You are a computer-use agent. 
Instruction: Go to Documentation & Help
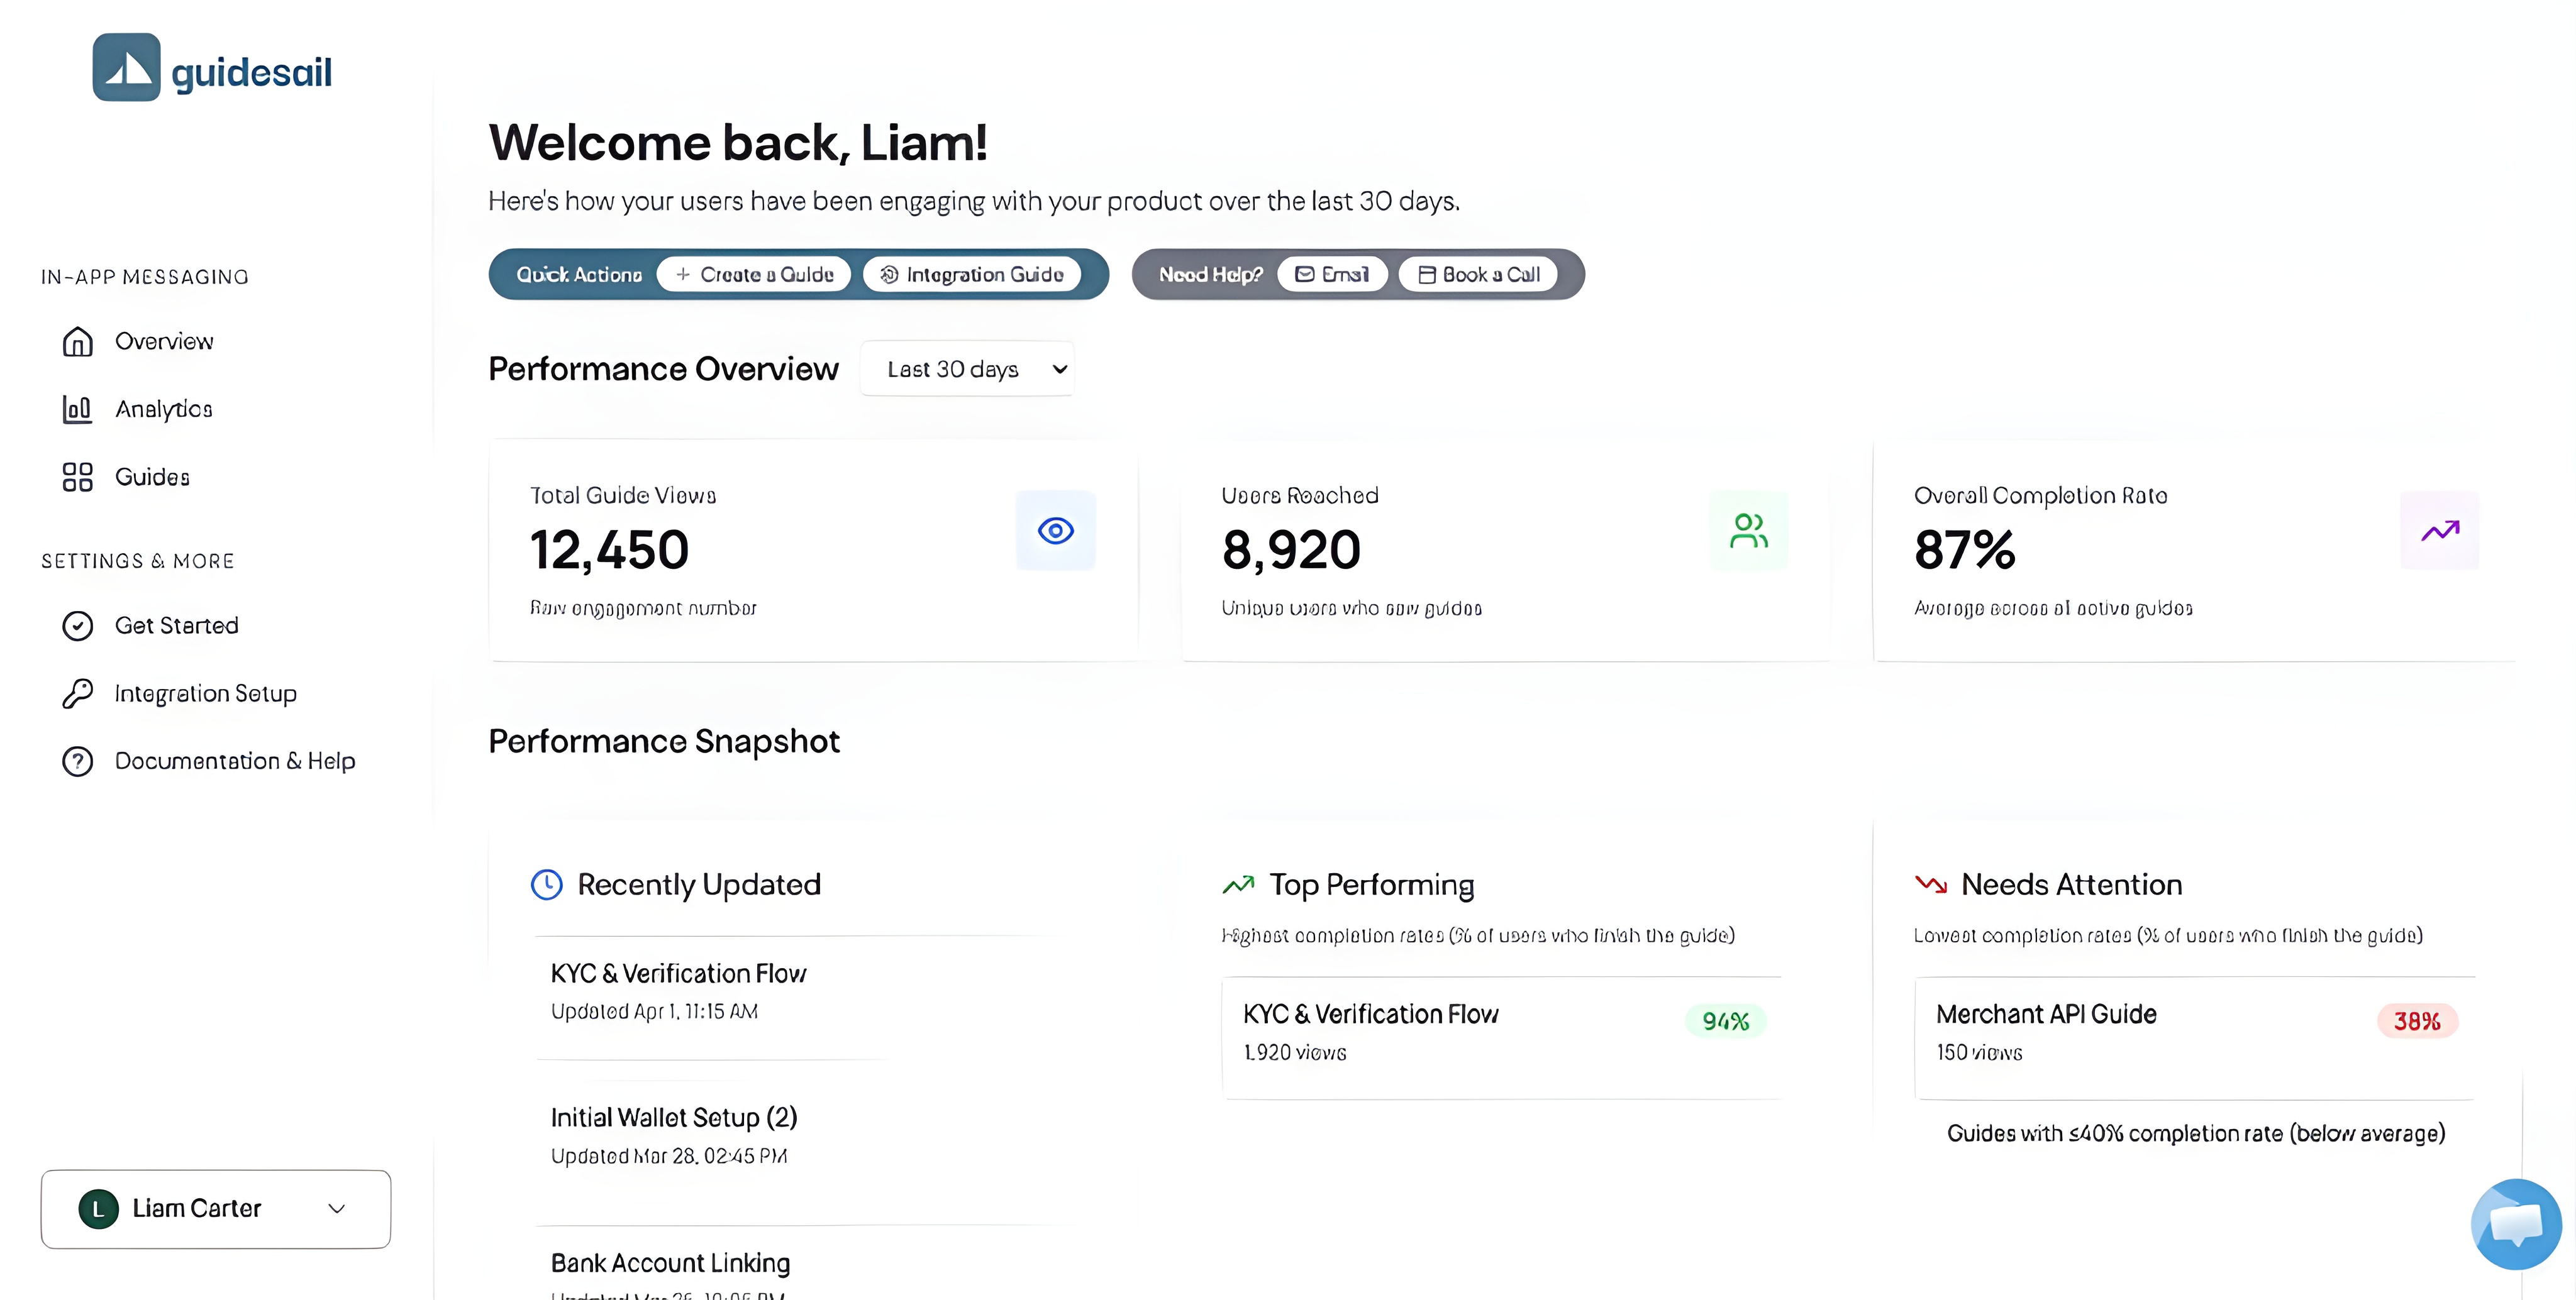click(234, 761)
